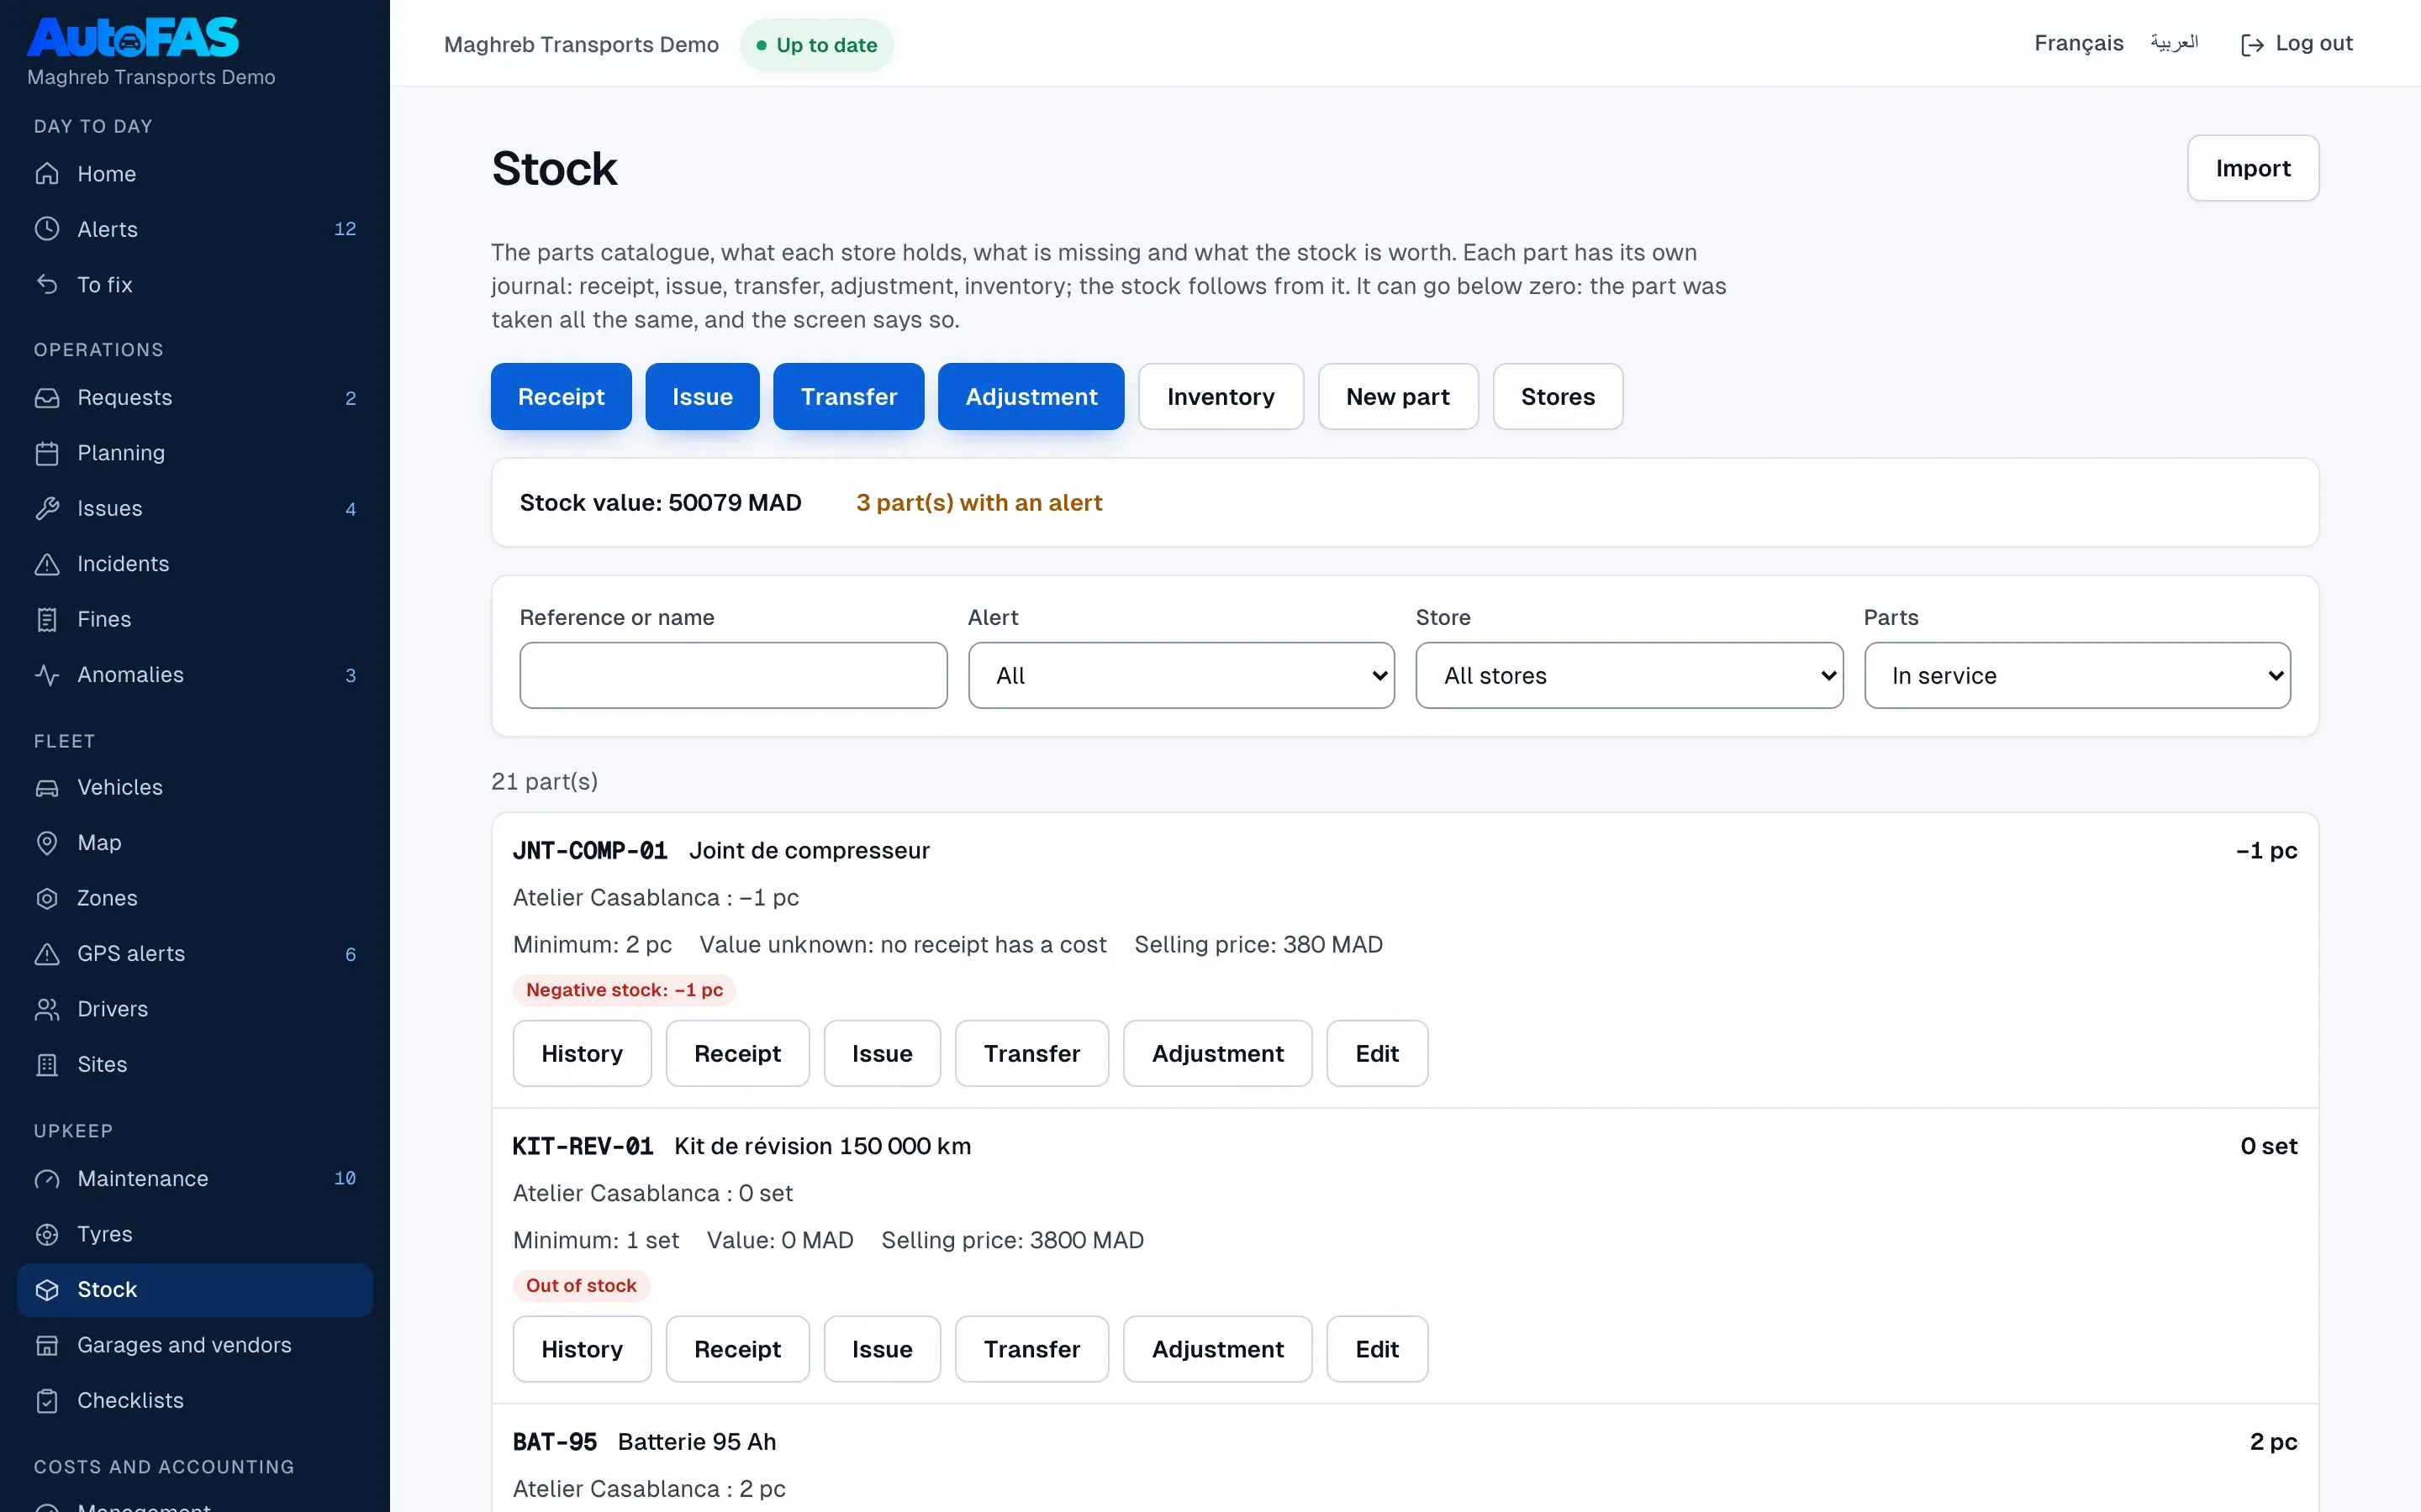
Task: Click the Checklists clipboard icon
Action: 47,1401
